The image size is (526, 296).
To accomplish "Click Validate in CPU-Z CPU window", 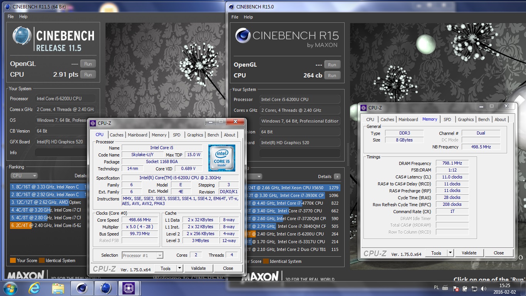I will pyautogui.click(x=198, y=268).
